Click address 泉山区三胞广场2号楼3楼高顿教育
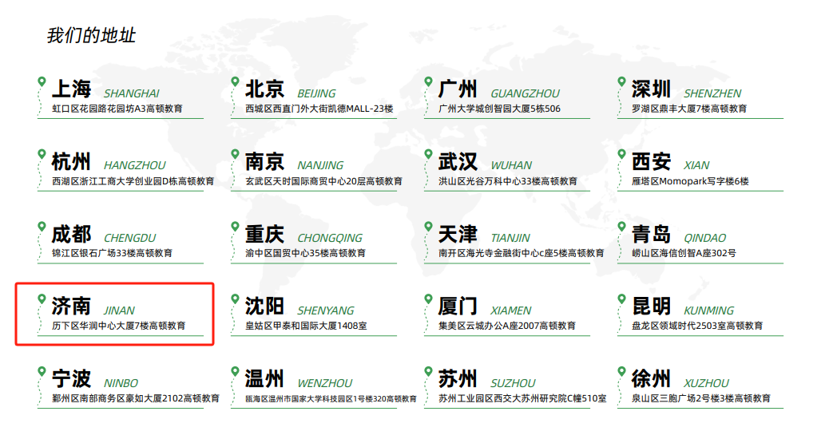Screen dimensions: 833x435 (x=701, y=398)
